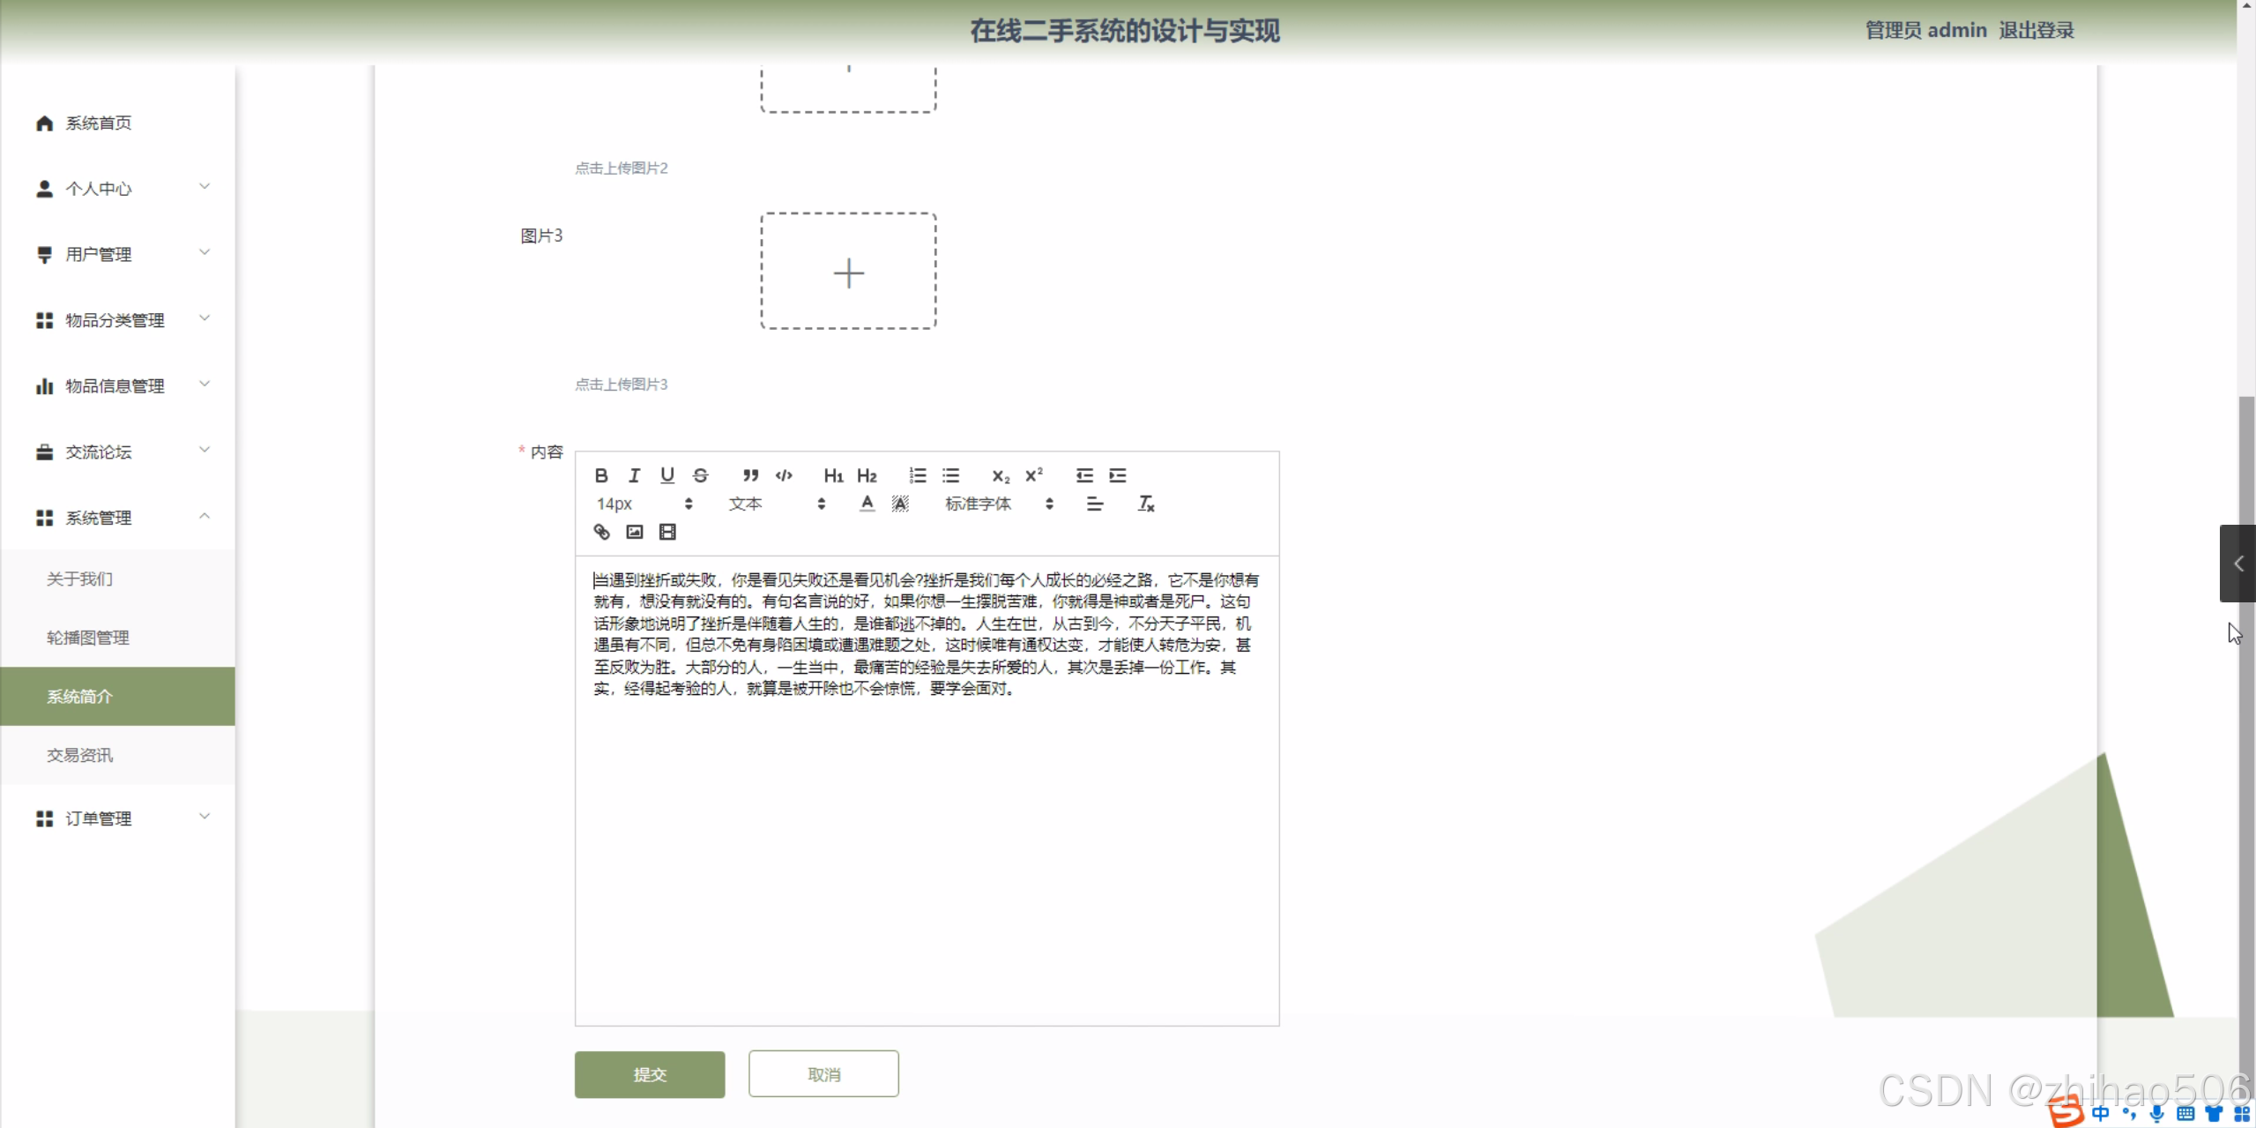2256x1128 pixels.
Task: Click the 图片3 upload area
Action: (847, 272)
